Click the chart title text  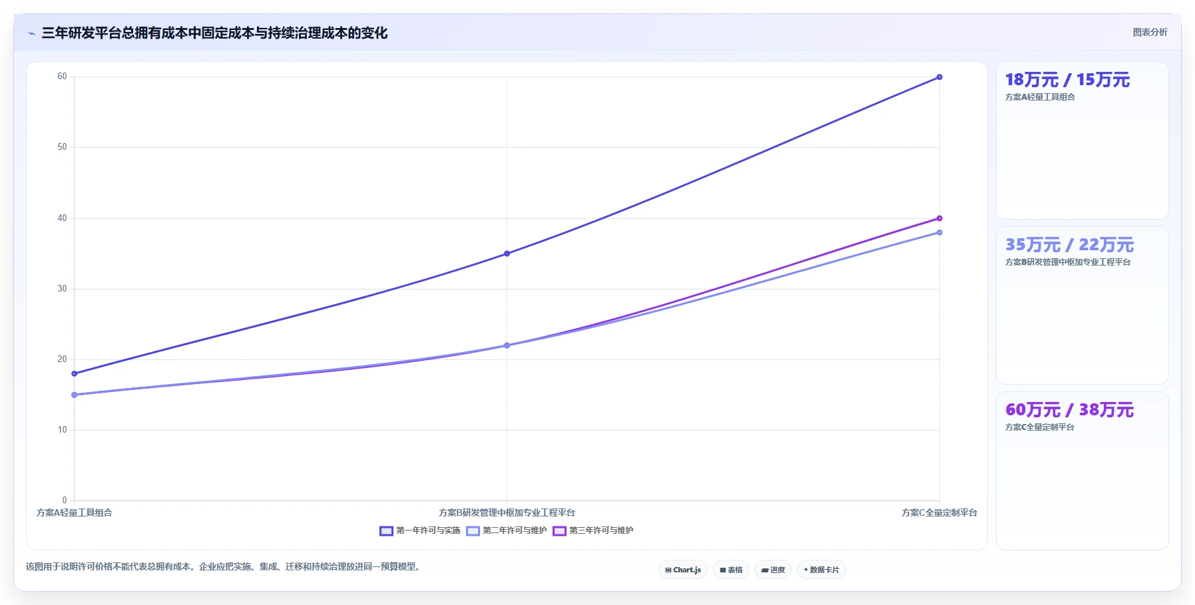click(x=214, y=33)
